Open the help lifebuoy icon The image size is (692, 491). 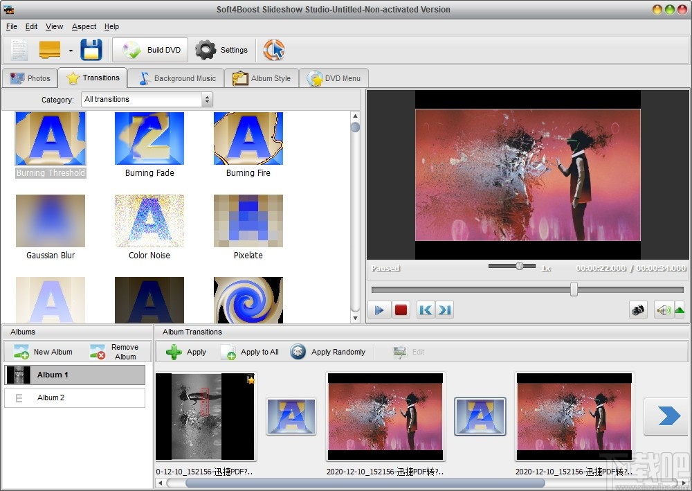[274, 49]
